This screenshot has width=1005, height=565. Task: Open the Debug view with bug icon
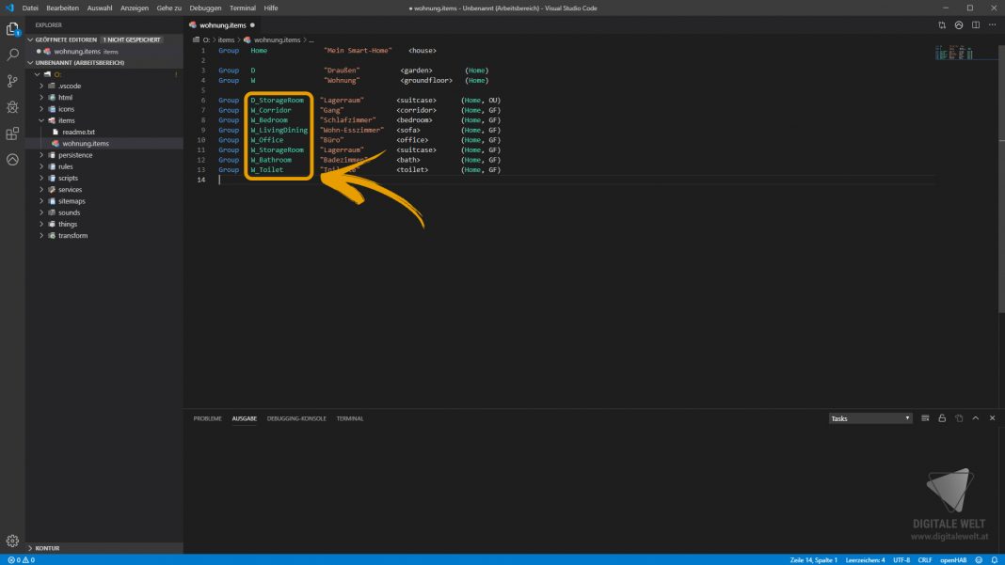click(12, 108)
